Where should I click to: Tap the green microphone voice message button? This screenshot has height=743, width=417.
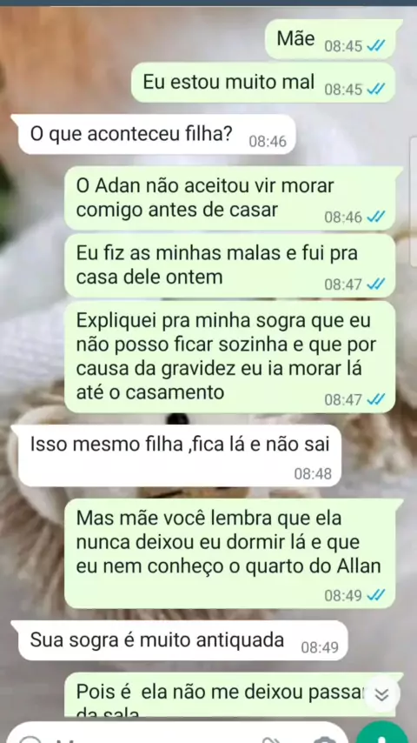pos(384,733)
